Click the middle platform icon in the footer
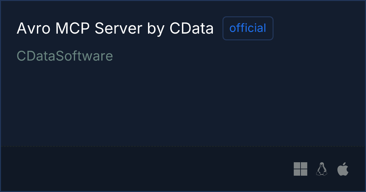The width and height of the screenshot is (366, 192). tap(322, 169)
